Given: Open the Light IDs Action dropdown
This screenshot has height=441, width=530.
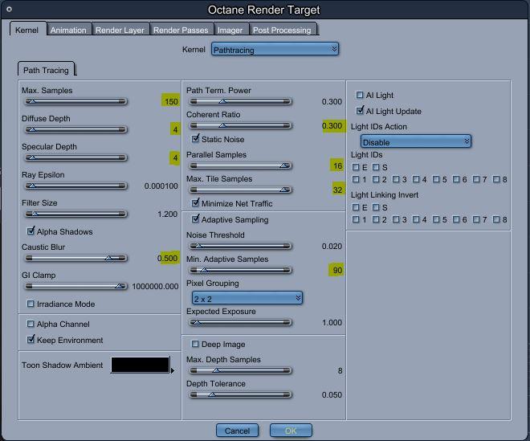Looking at the screenshot, I should (x=415, y=141).
